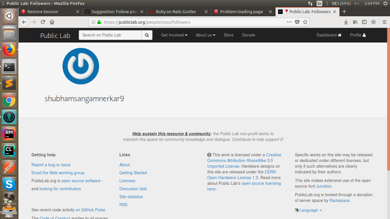The width and height of the screenshot is (390, 219).
Task: Open the network indicator in top panel
Action: 310,3
